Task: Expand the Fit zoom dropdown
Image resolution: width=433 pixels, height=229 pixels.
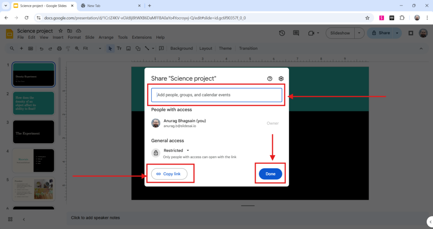Action: click(x=92, y=48)
